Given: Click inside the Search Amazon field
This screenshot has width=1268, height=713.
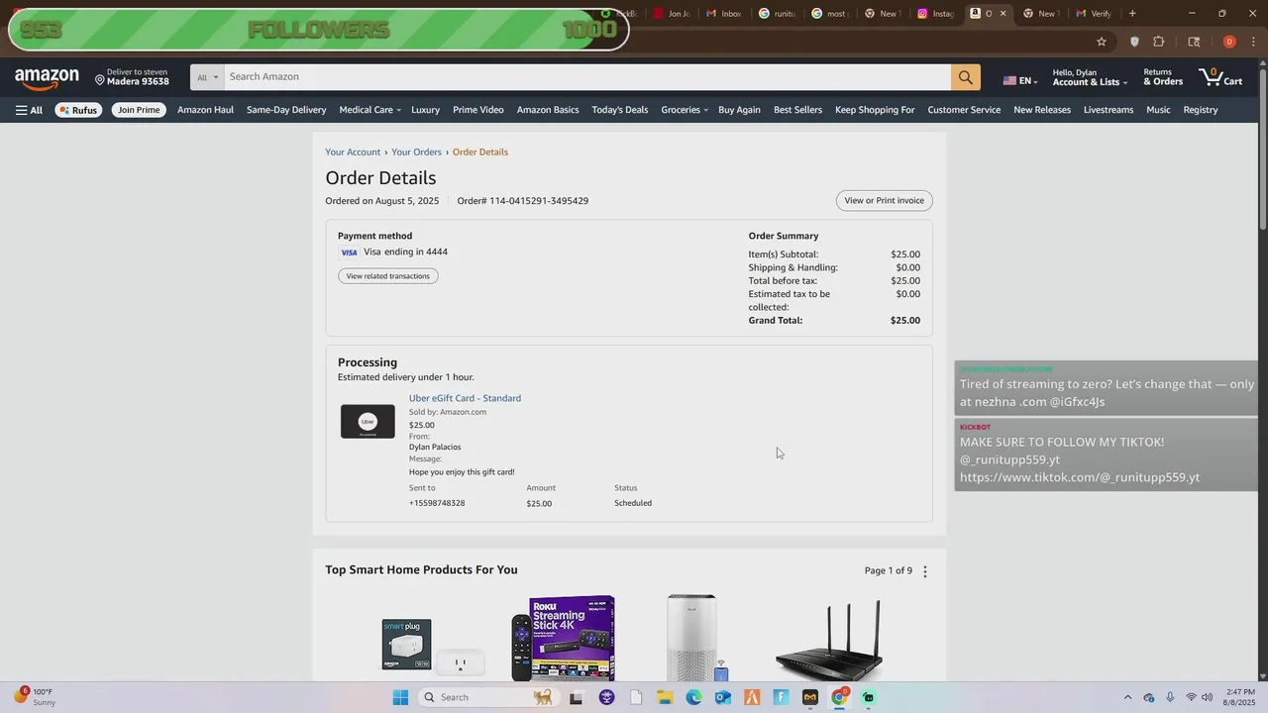Looking at the screenshot, I should pyautogui.click(x=587, y=77).
